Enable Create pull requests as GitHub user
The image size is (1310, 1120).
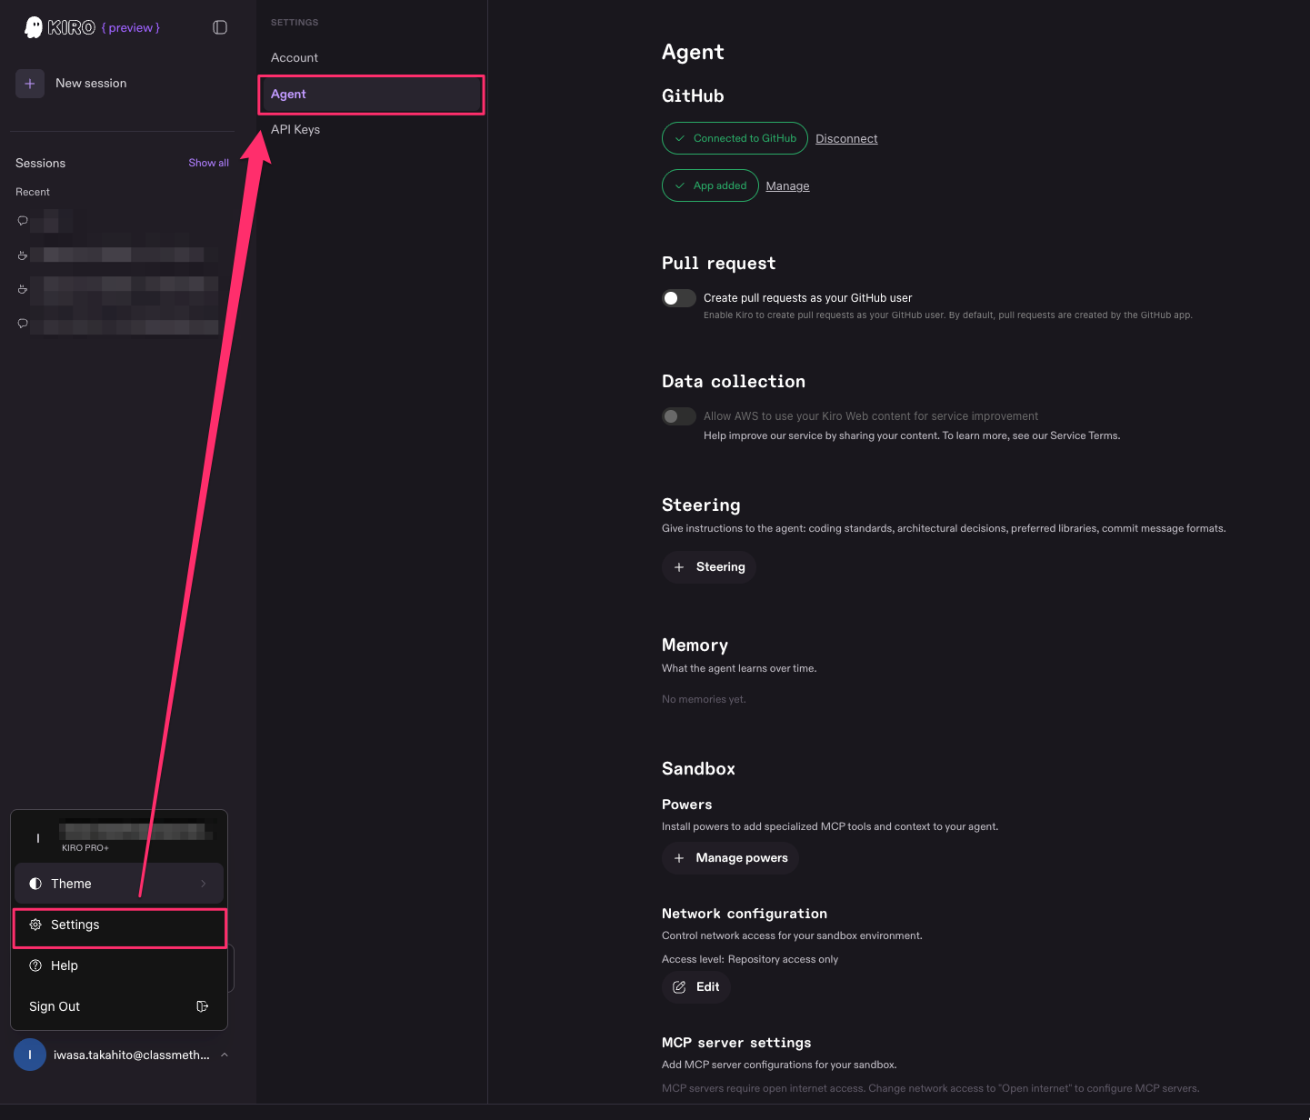click(679, 298)
